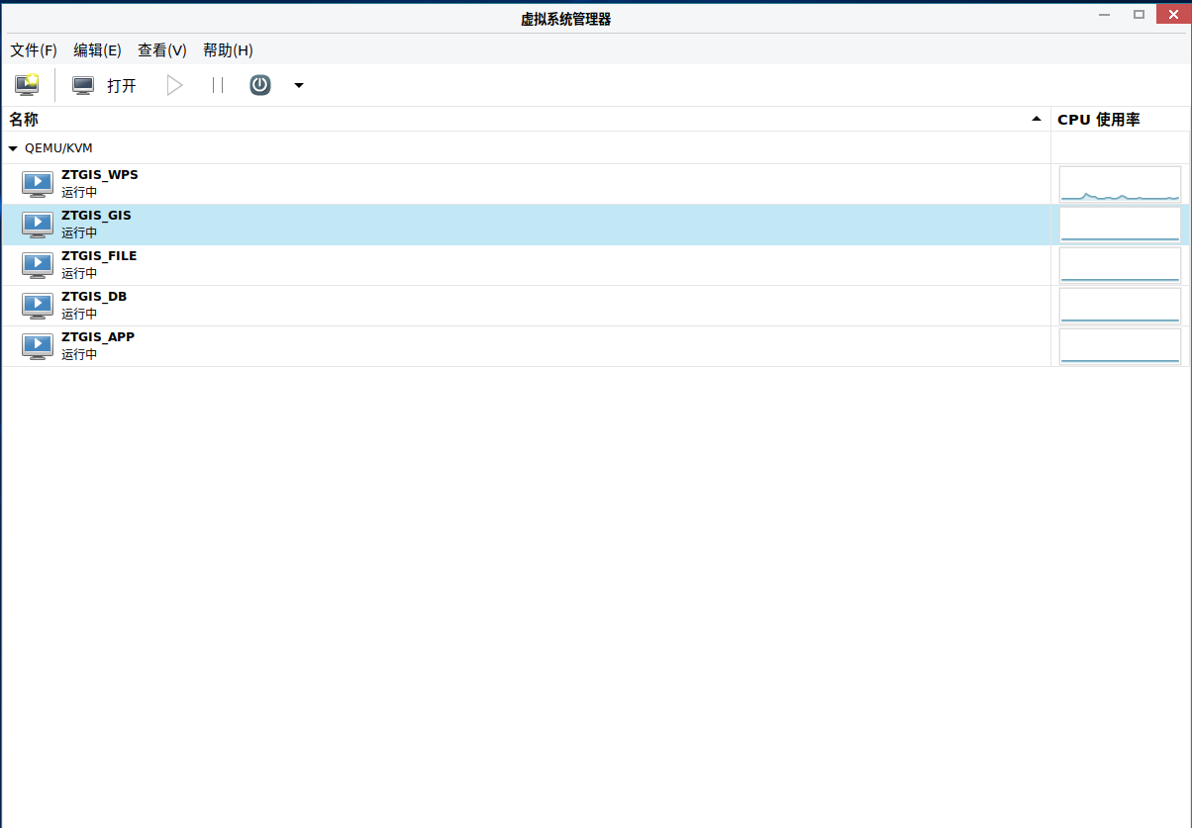Click the ZTGIS_FILE monitor icon

tap(38, 265)
